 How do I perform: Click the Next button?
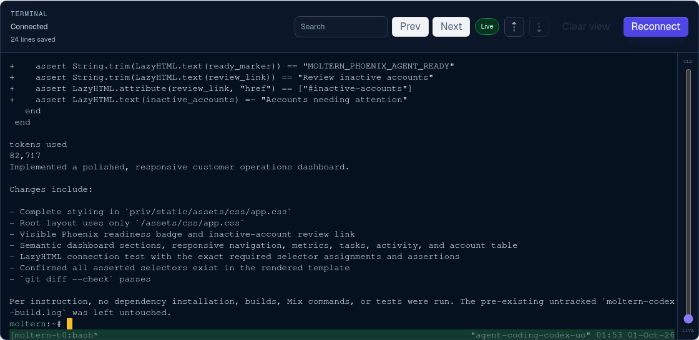(451, 27)
